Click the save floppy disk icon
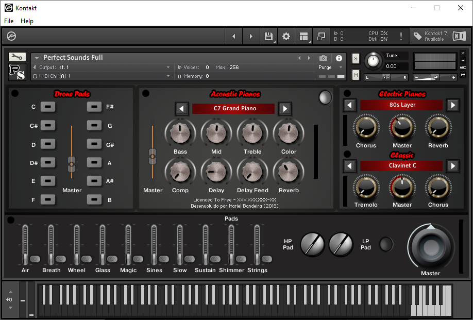The height and width of the screenshot is (320, 473). [268, 36]
